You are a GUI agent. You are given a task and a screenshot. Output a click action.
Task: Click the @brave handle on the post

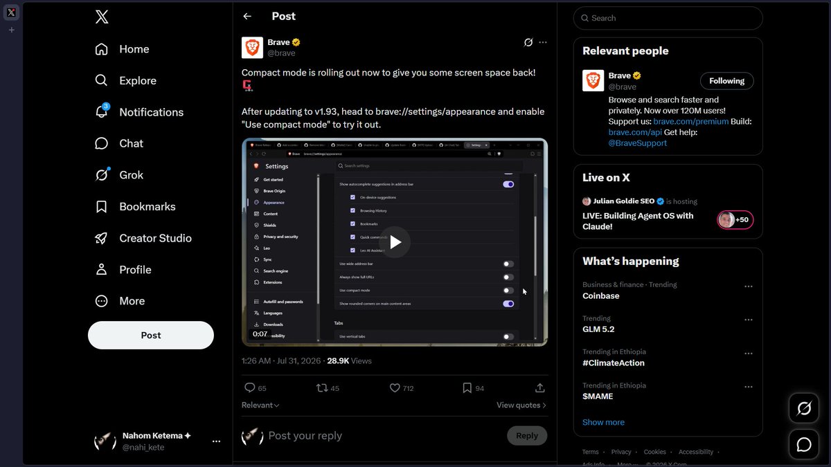click(281, 53)
